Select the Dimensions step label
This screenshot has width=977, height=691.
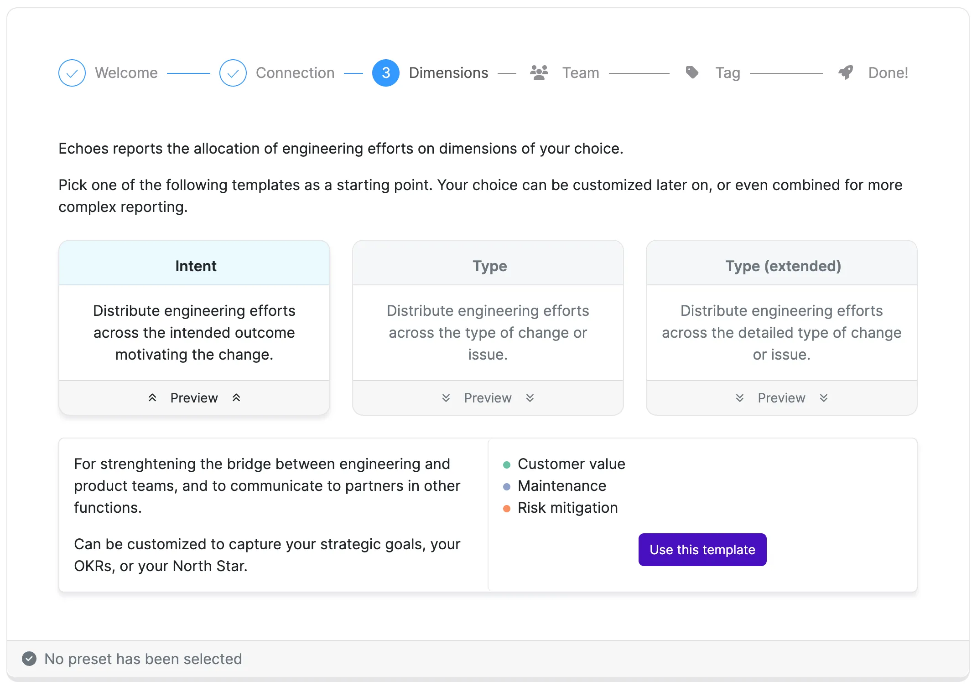point(449,73)
